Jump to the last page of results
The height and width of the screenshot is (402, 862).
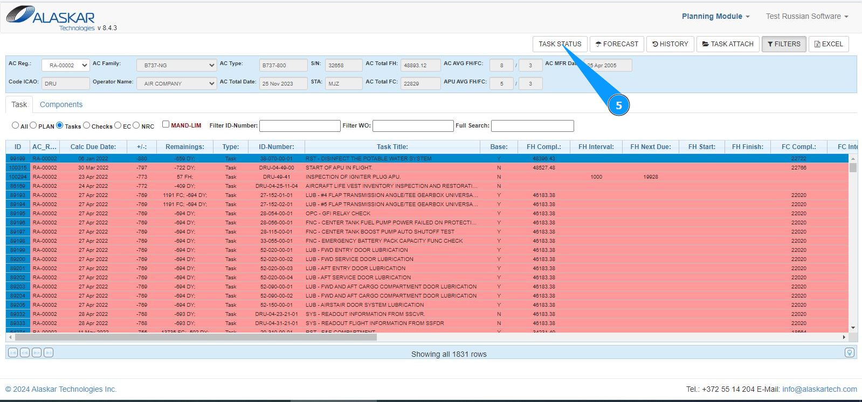49,353
